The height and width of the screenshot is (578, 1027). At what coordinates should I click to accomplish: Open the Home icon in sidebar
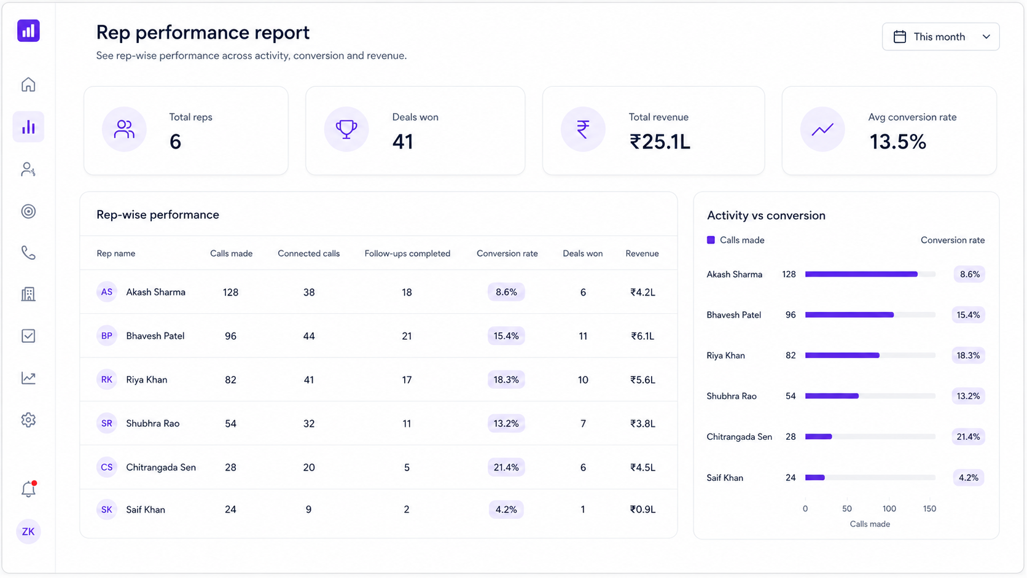[x=28, y=85]
